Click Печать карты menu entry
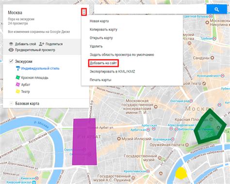The width and height of the screenshot is (230, 184). [100, 80]
